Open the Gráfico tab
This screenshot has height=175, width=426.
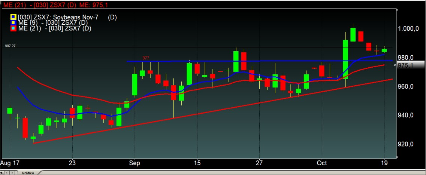tap(28, 173)
